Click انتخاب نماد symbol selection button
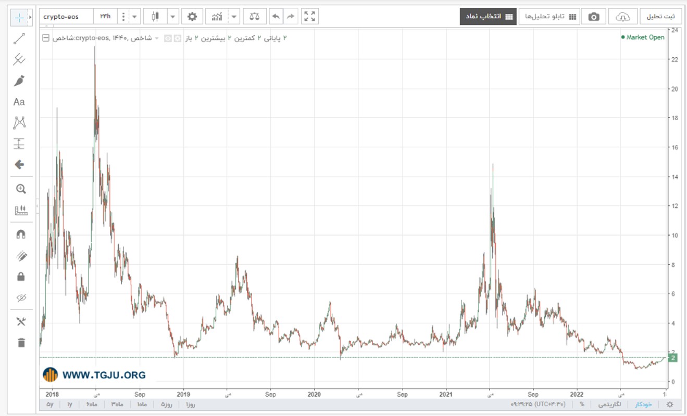 pyautogui.click(x=488, y=17)
